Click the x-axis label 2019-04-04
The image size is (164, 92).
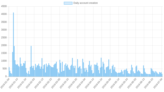tap(81, 83)
